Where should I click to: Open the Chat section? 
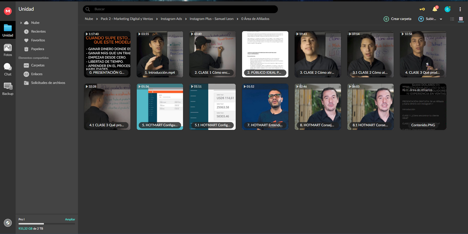pyautogui.click(x=8, y=69)
